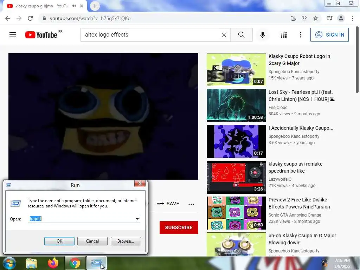
Task: Clear the YouTube search text
Action: click(224, 35)
